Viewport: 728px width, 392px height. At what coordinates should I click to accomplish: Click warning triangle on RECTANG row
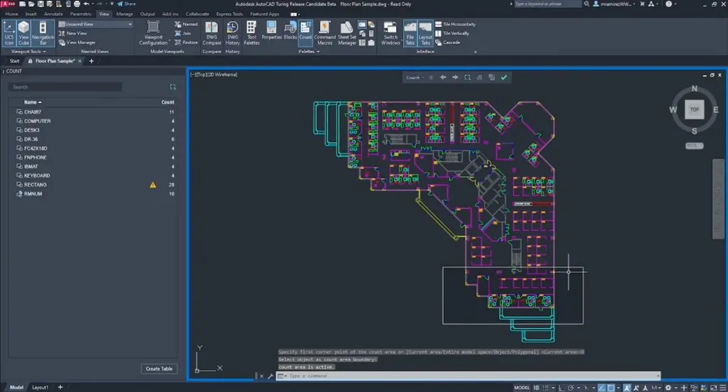(154, 185)
